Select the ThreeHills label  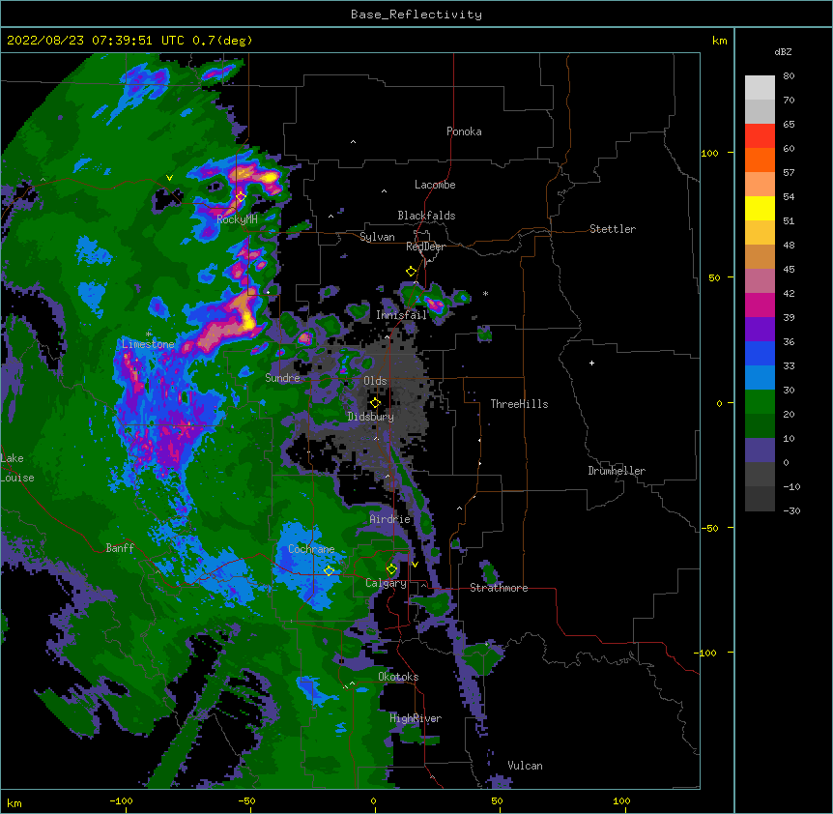(519, 404)
